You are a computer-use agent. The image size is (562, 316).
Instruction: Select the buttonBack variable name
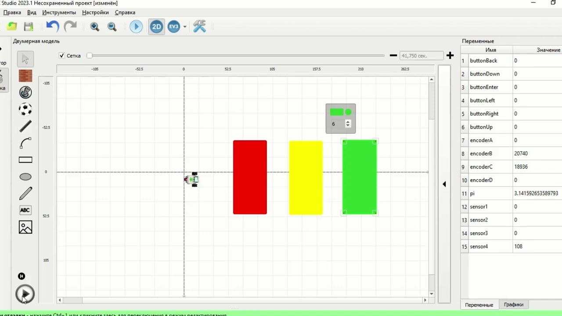point(484,61)
